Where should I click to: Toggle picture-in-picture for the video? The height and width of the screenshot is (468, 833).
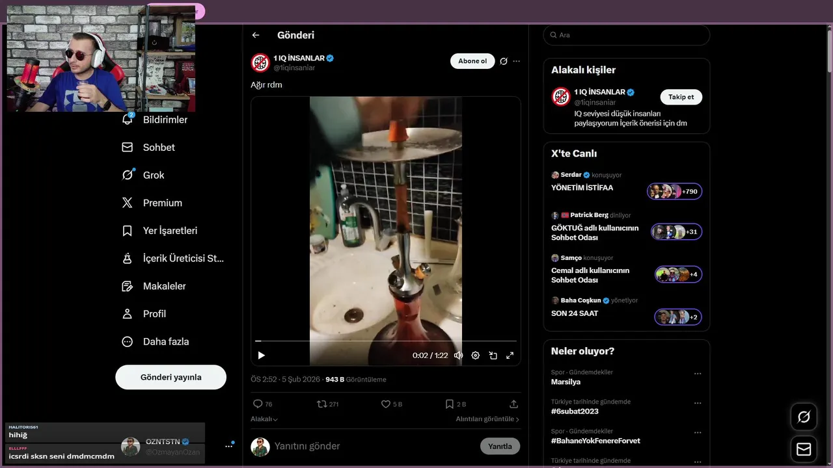493,356
